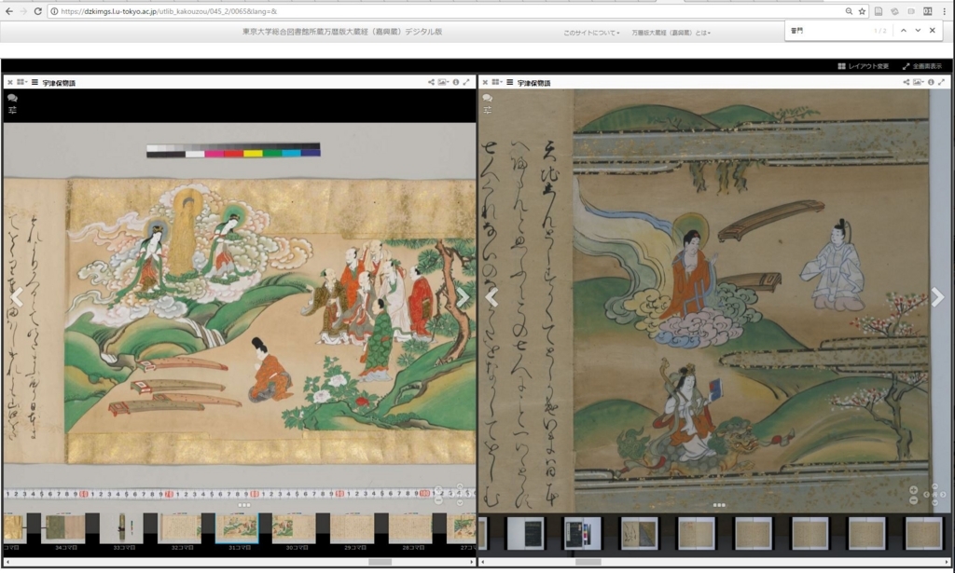The width and height of the screenshot is (955, 573).
Task: Click the page-shaped extension icon beside the bookmark star
Action: tap(879, 11)
